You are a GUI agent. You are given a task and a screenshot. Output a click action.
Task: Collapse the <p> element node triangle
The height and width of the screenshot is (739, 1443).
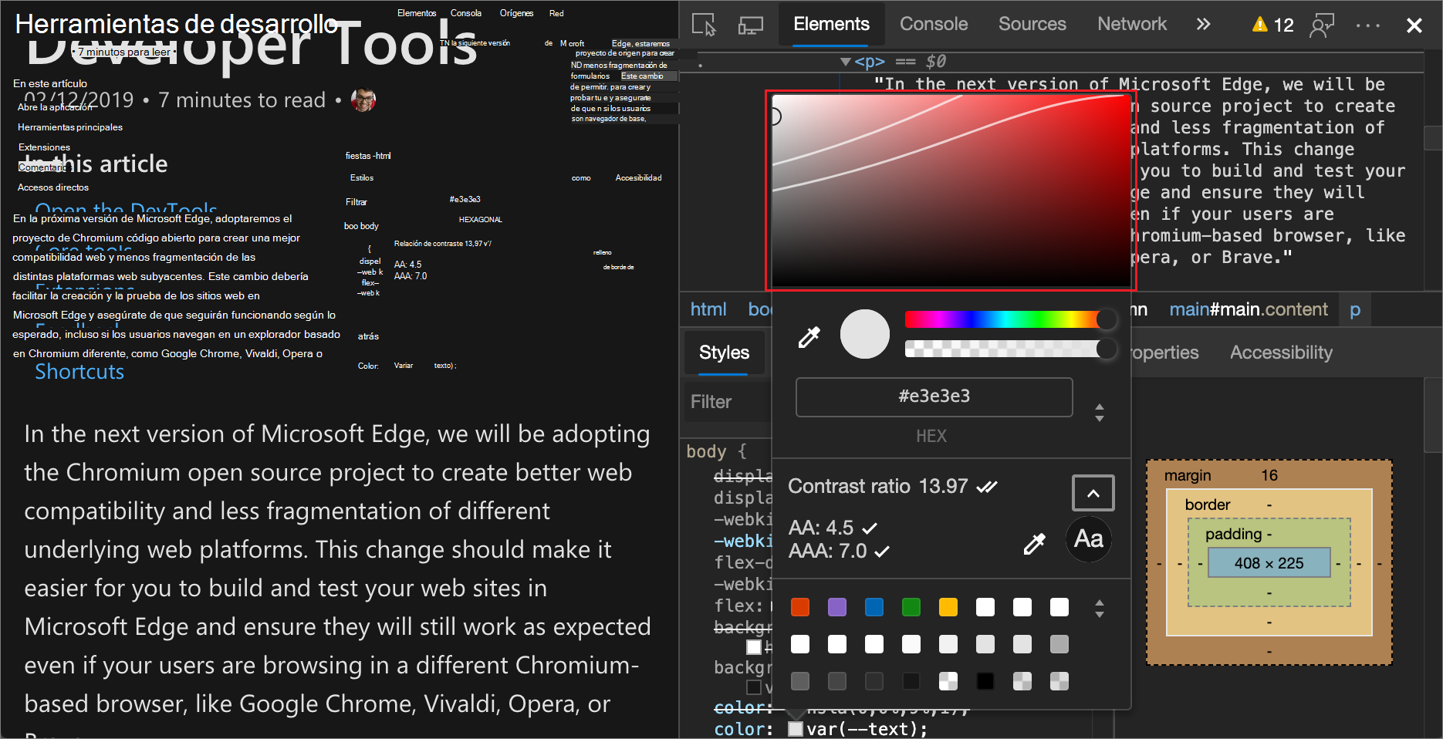pos(846,62)
